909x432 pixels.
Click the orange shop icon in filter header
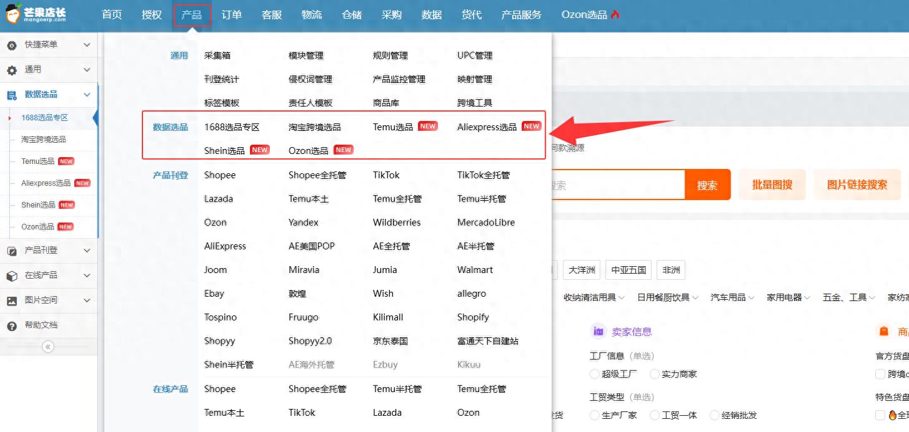point(884,332)
